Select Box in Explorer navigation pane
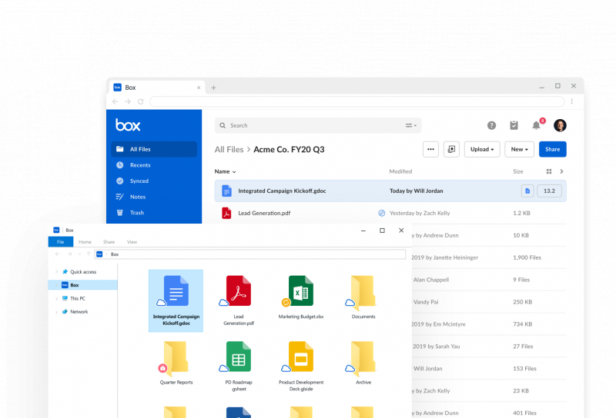Screen dimensions: 616x418 (x=83, y=285)
